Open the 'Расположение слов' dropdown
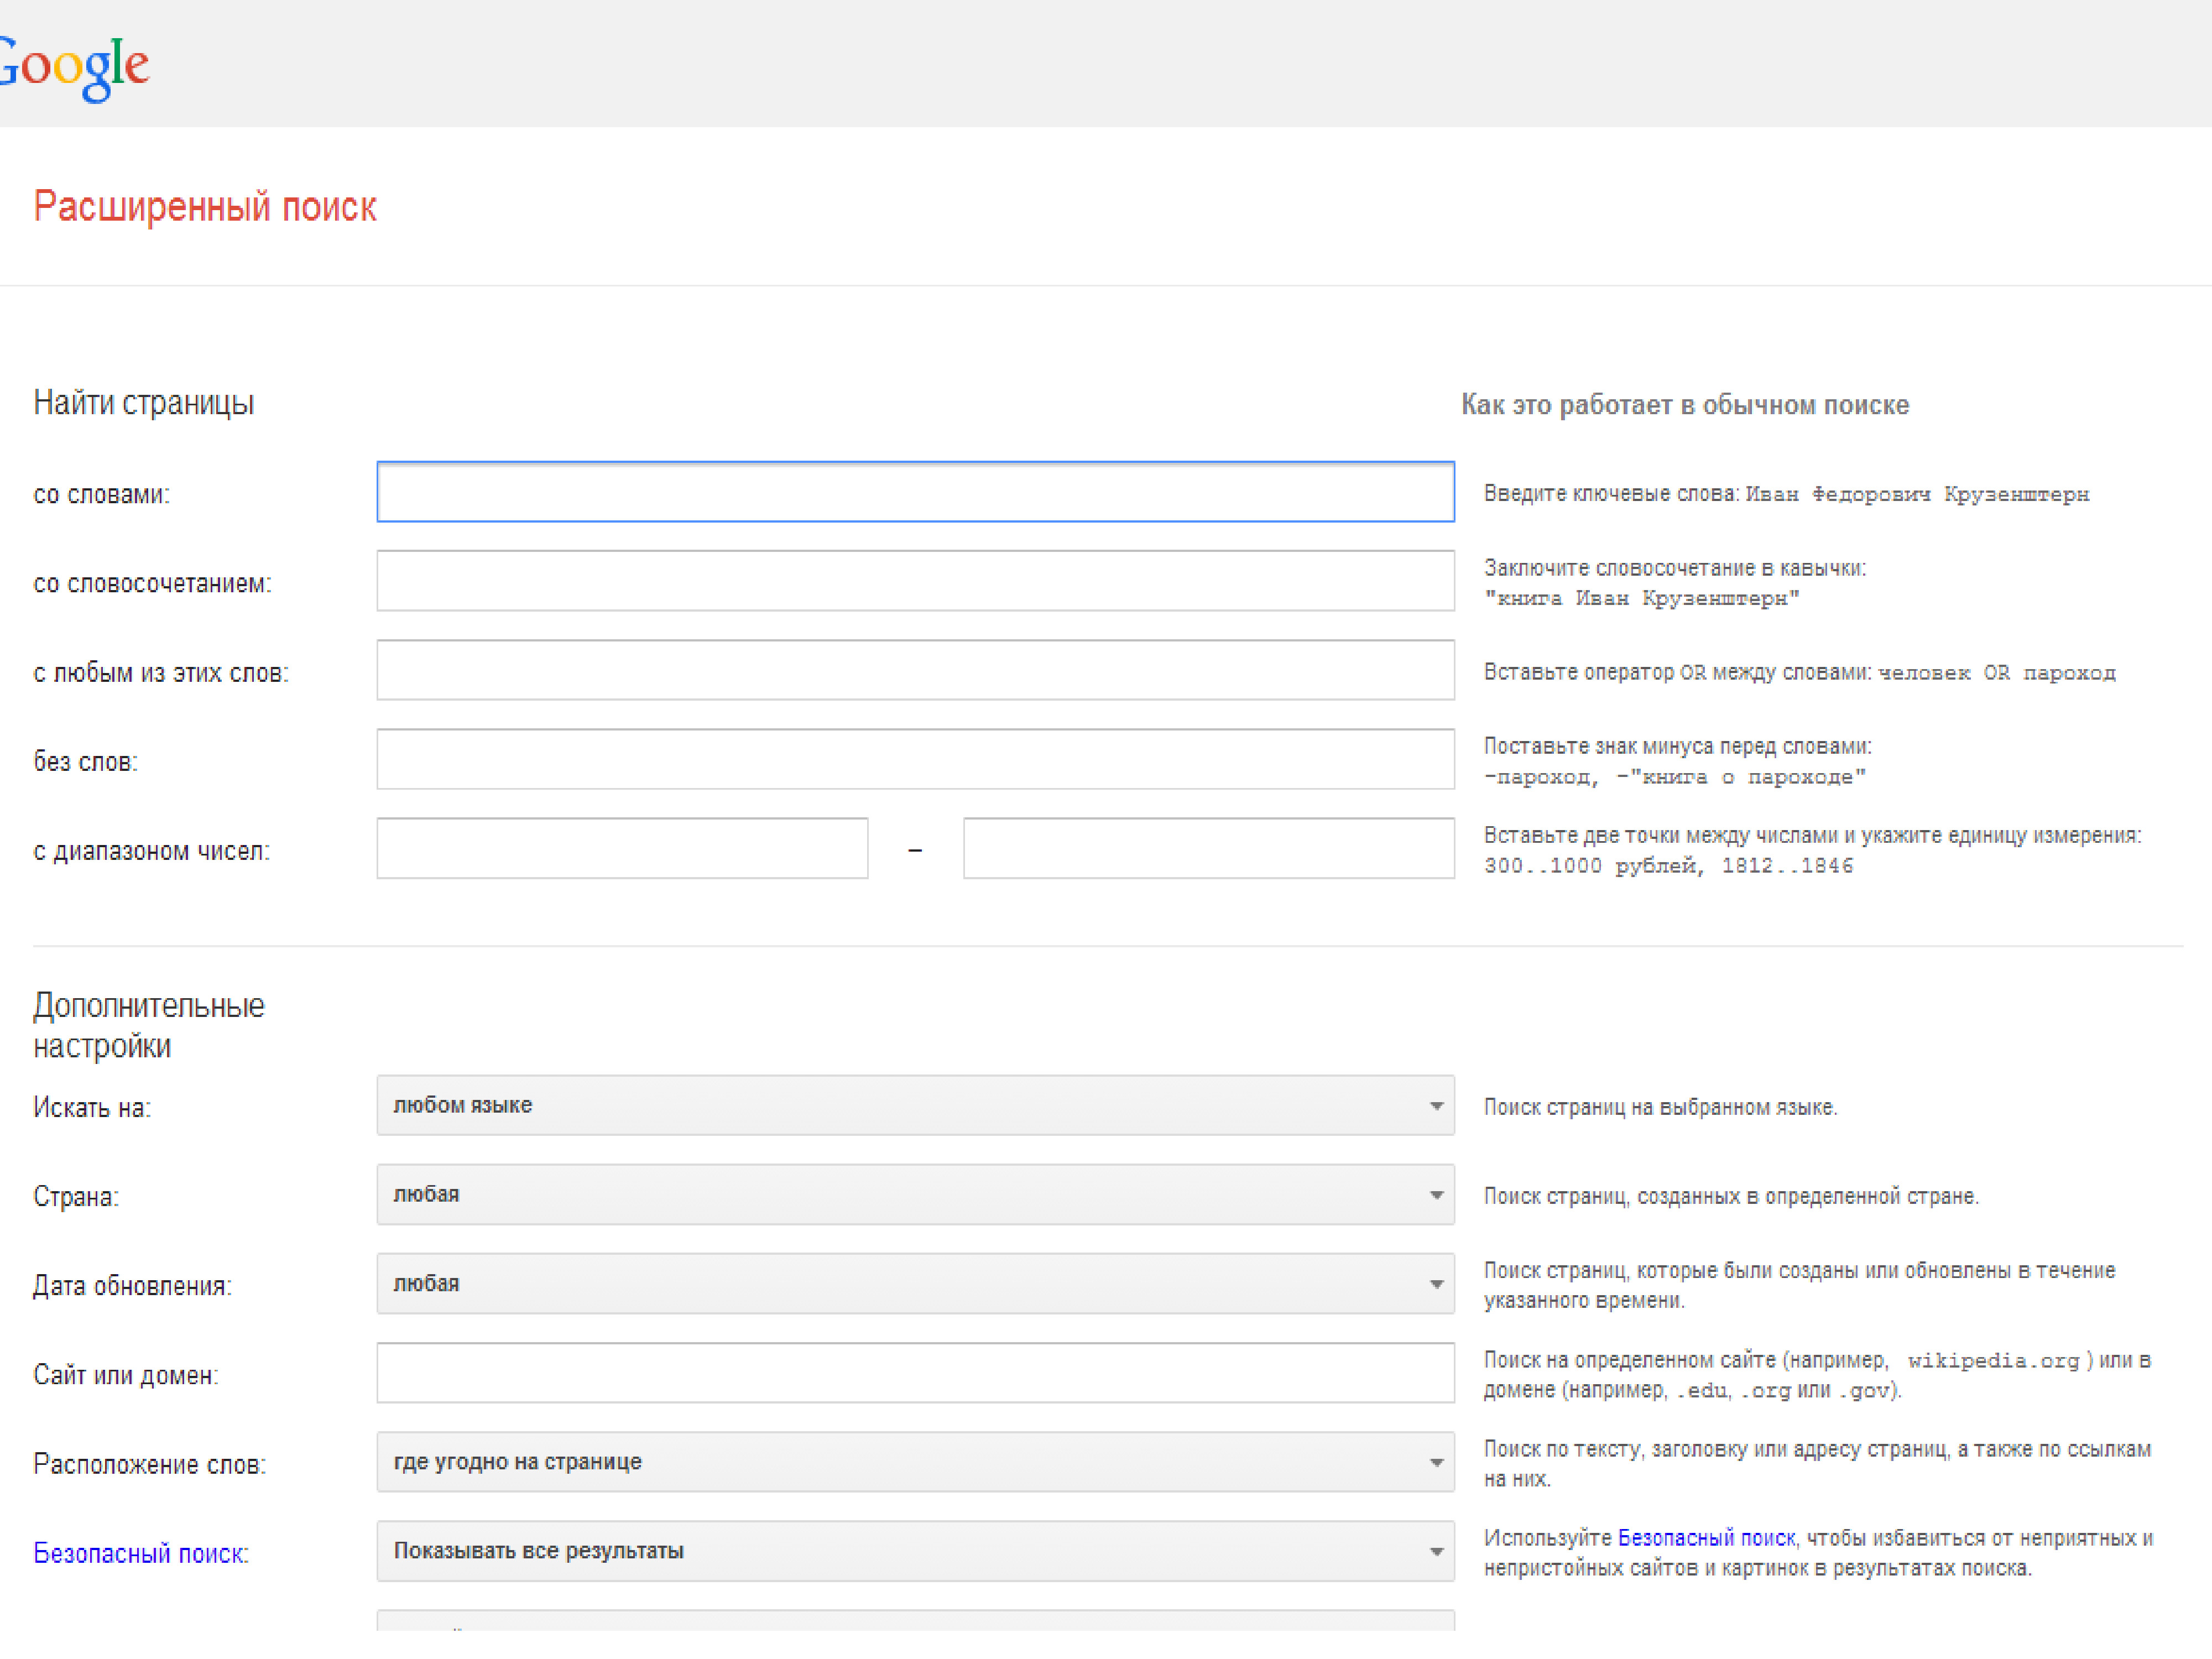 click(915, 1462)
